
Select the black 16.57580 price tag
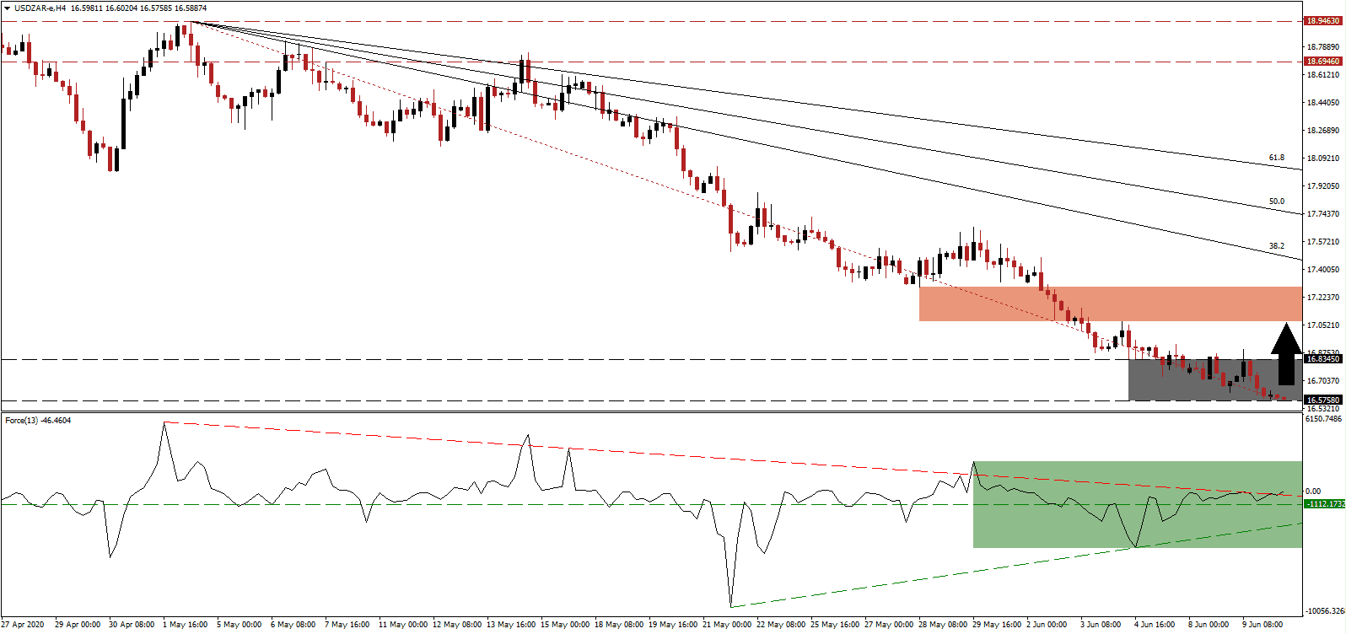[1322, 400]
